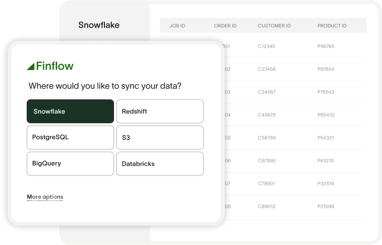This screenshot has width=382, height=245.
Task: Open the More options link
Action: (x=45, y=197)
